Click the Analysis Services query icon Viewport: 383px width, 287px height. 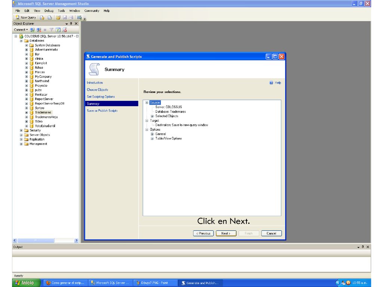coord(50,18)
